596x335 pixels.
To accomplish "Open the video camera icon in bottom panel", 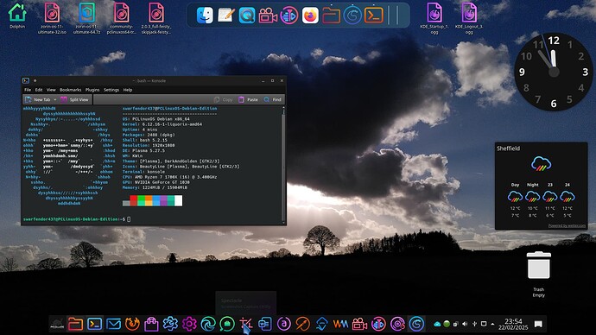I will point(359,324).
